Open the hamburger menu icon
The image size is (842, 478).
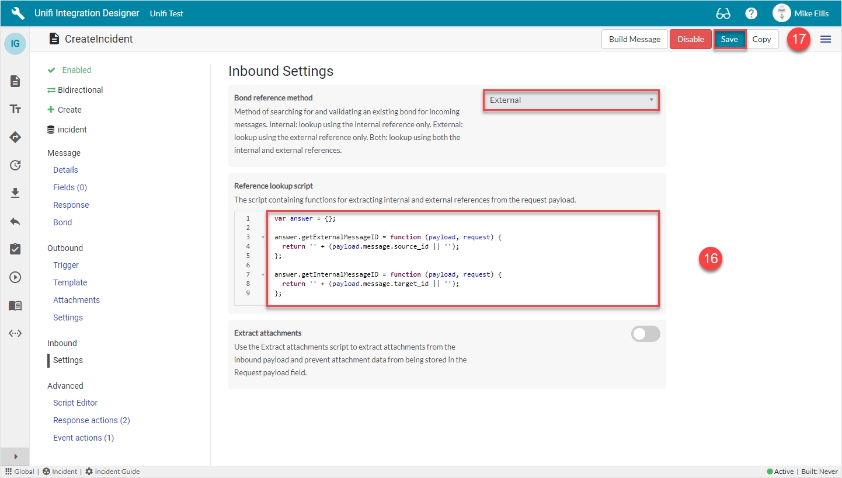click(x=826, y=39)
